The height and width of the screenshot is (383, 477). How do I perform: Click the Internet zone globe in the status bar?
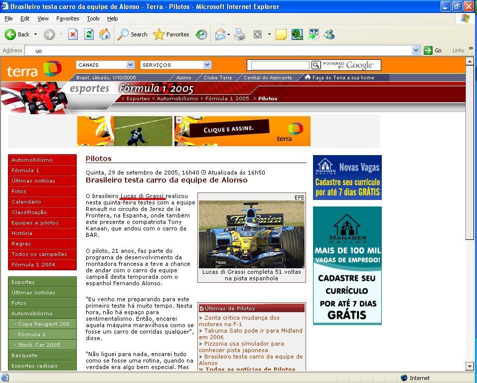pyautogui.click(x=404, y=378)
